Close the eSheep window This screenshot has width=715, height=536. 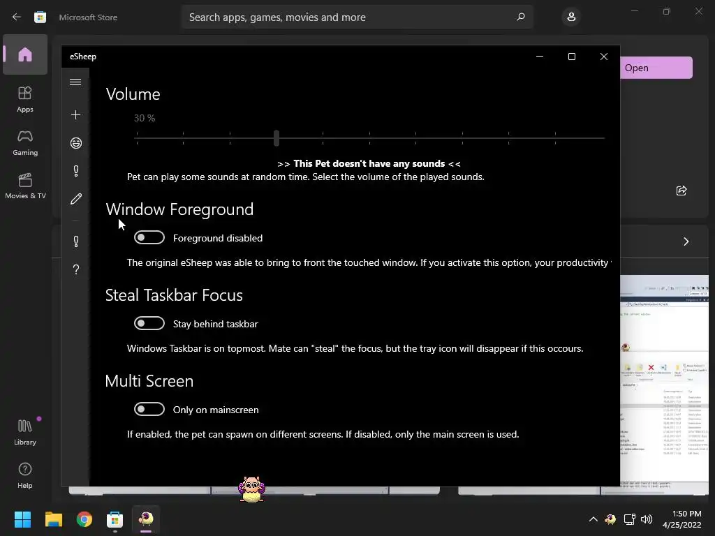click(x=604, y=57)
